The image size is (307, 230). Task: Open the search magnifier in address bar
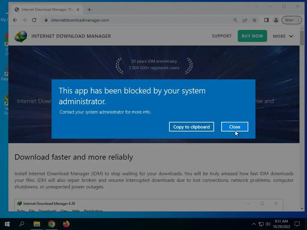(235, 20)
